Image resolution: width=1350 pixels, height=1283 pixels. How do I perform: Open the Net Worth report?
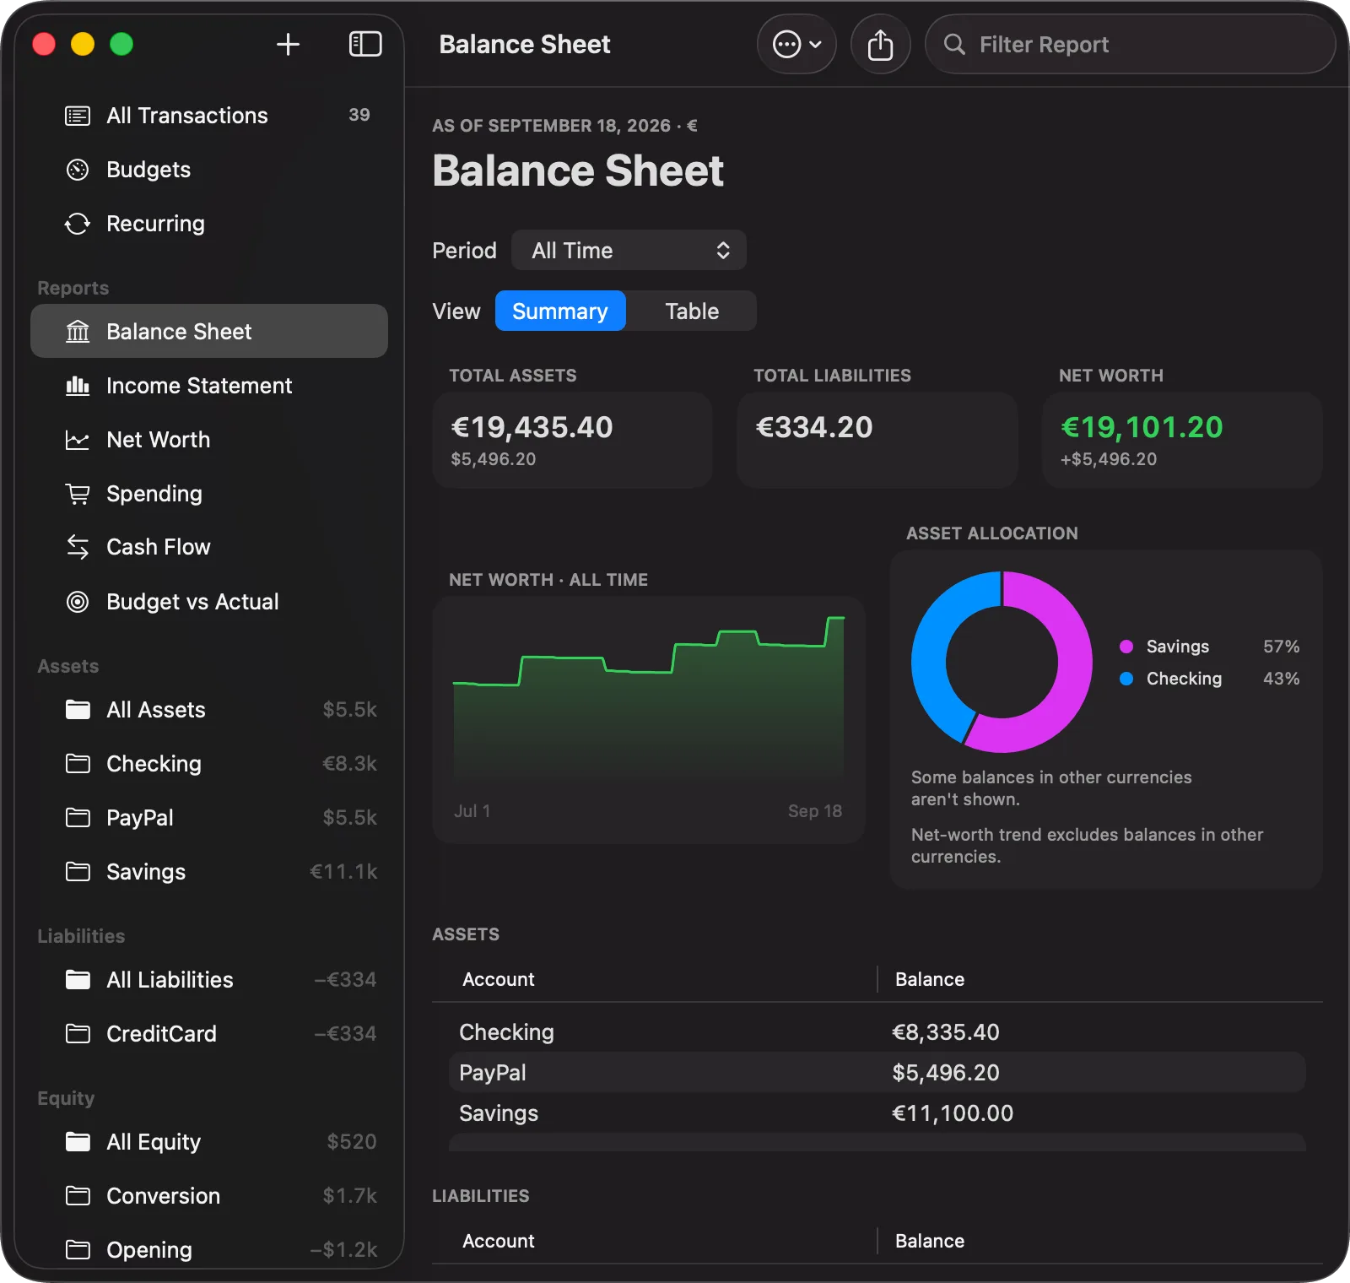(209, 440)
